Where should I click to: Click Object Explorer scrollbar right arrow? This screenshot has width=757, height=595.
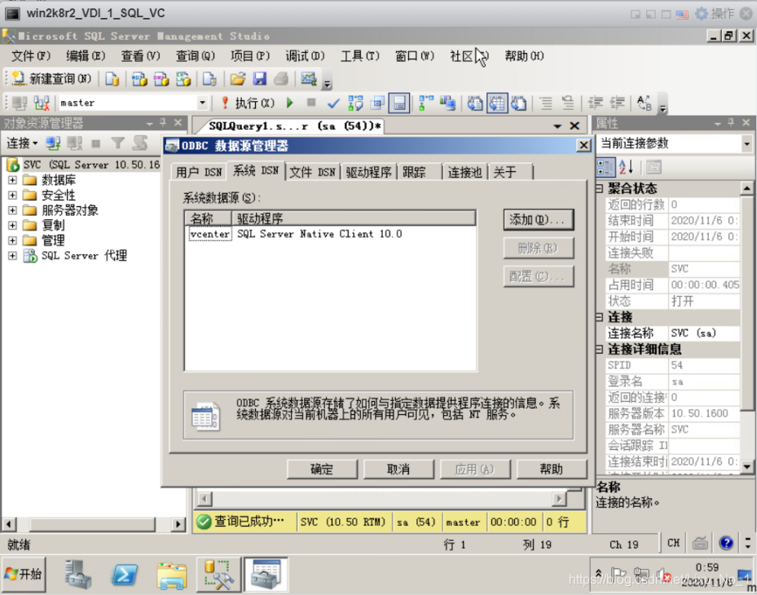(x=178, y=523)
